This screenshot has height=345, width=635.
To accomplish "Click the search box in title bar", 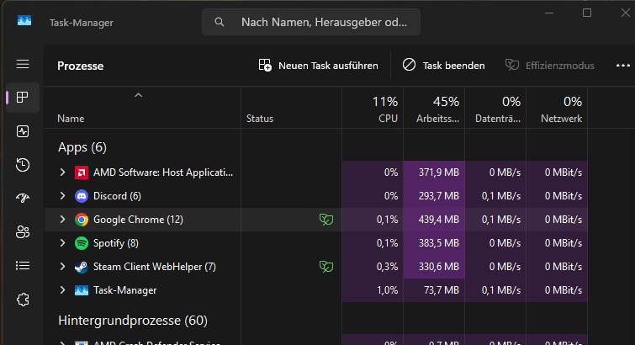I will [311, 22].
